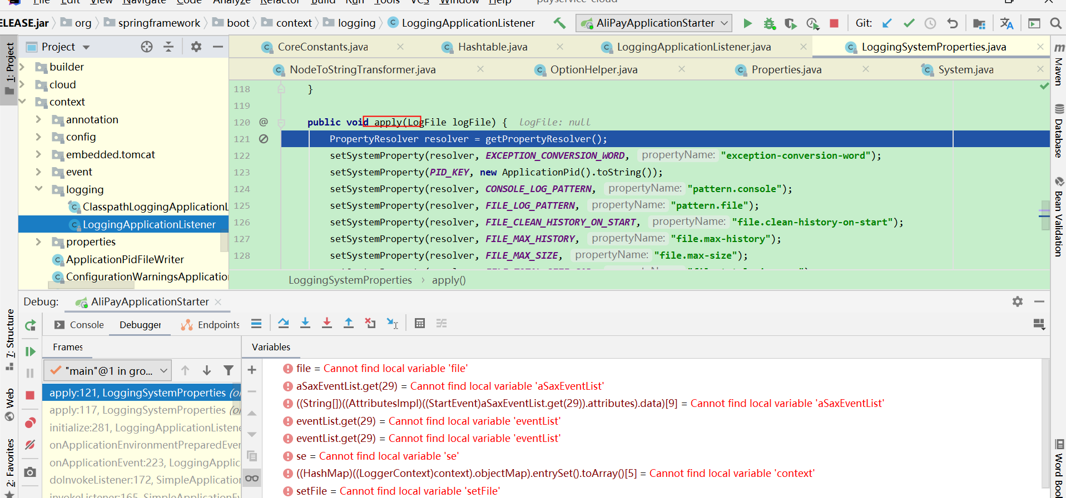
Task: Collapse all in Project panel
Action: tap(168, 47)
